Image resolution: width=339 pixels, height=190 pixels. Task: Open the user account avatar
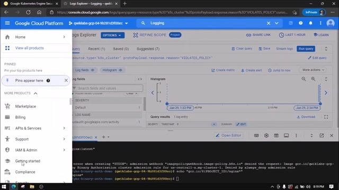coord(331,23)
